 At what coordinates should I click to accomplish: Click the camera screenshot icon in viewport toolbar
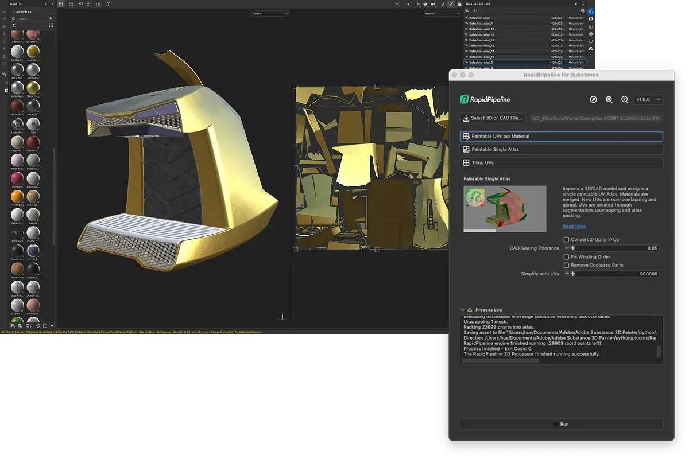459,4
